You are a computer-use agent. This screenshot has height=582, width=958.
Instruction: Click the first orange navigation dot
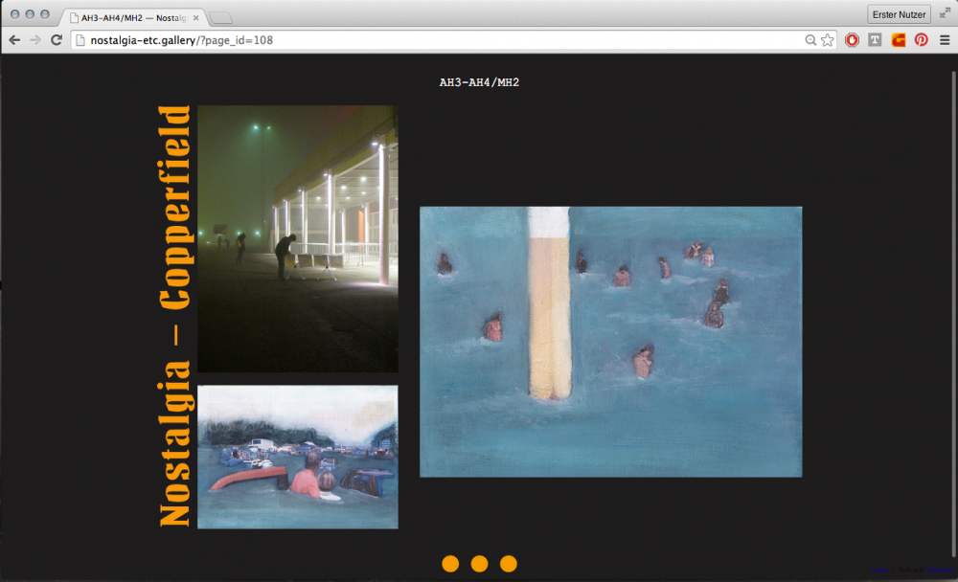(x=450, y=564)
